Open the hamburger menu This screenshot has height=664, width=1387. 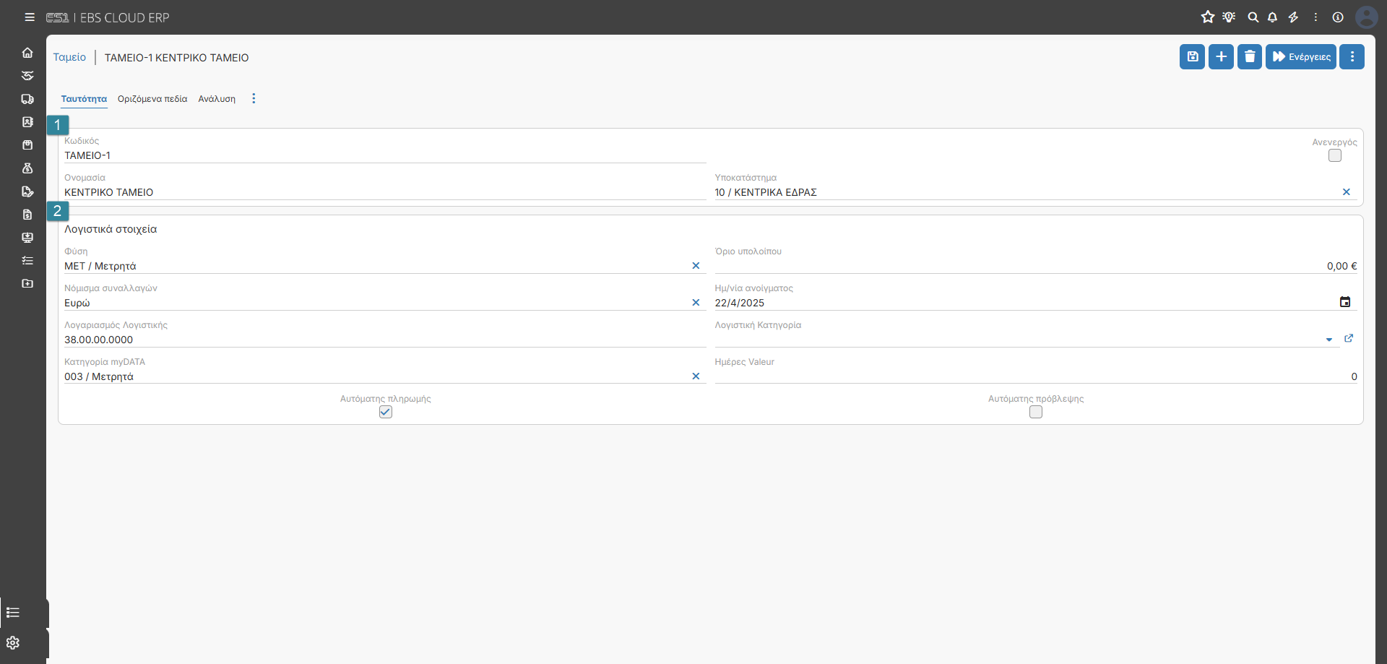coord(30,17)
